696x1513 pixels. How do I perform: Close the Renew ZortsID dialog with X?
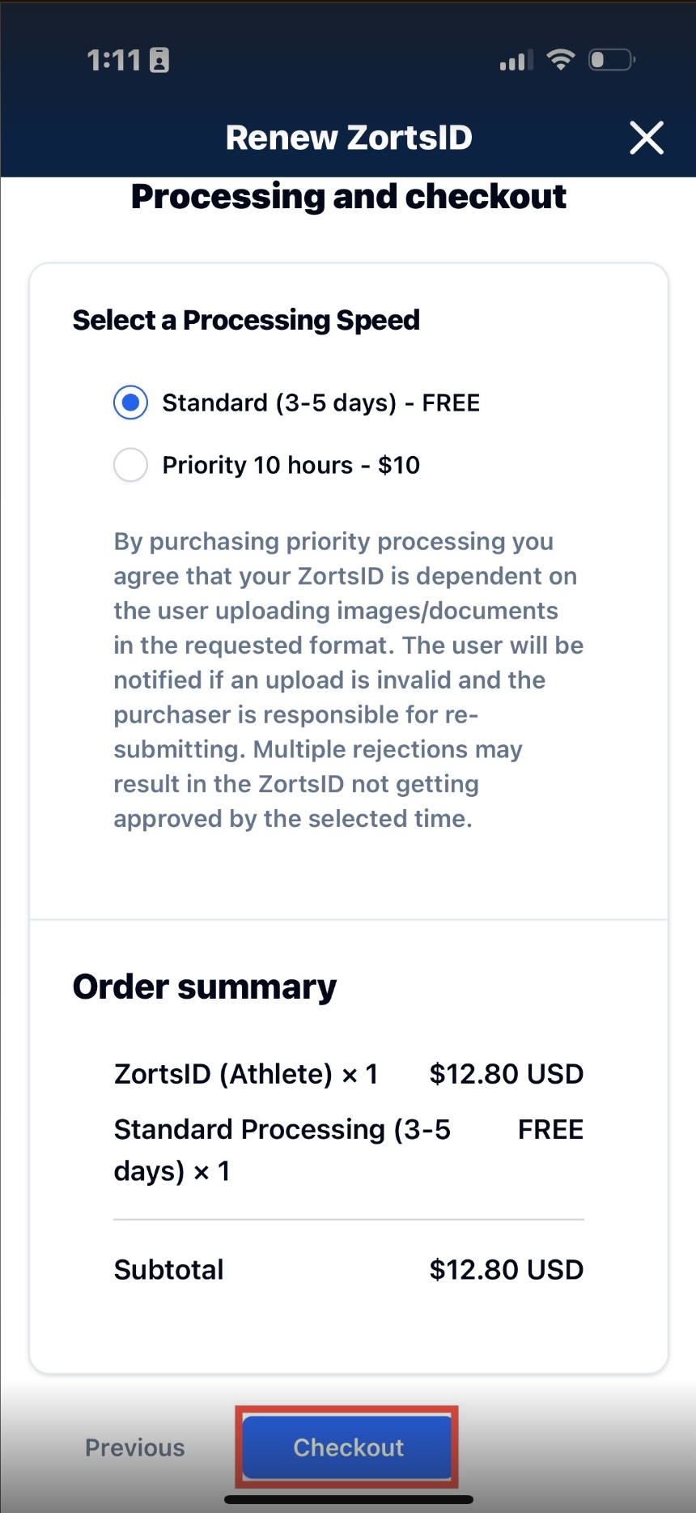click(647, 138)
